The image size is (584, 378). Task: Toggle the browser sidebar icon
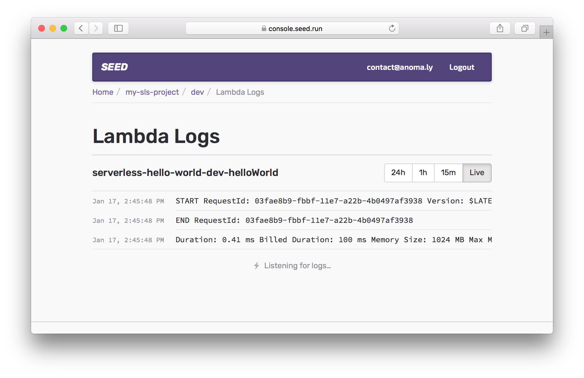pyautogui.click(x=118, y=28)
